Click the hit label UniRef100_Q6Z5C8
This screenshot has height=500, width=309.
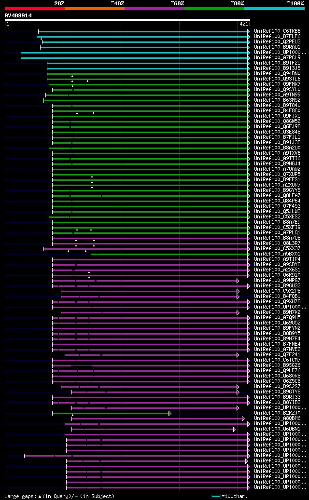(277, 381)
